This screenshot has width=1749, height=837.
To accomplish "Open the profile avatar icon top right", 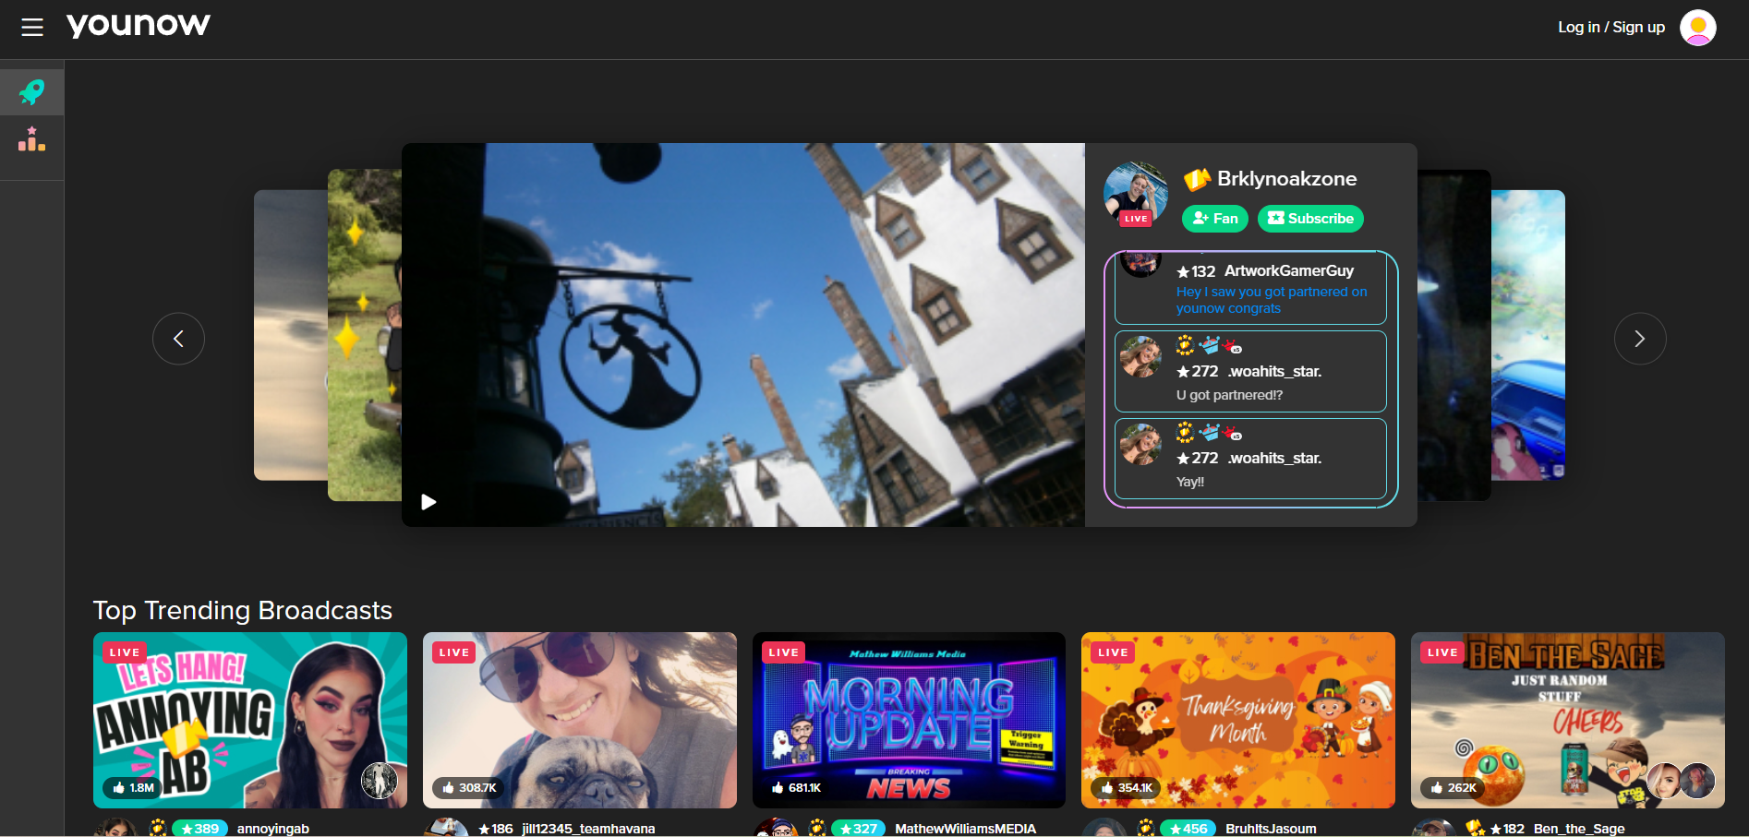I will [1698, 27].
